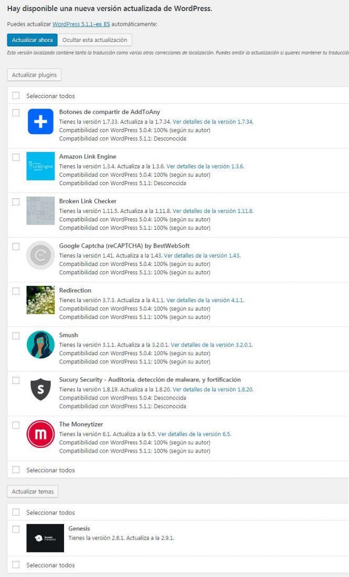Click The Moneytizer red logo icon
This screenshot has width=349, height=577.
(40, 434)
